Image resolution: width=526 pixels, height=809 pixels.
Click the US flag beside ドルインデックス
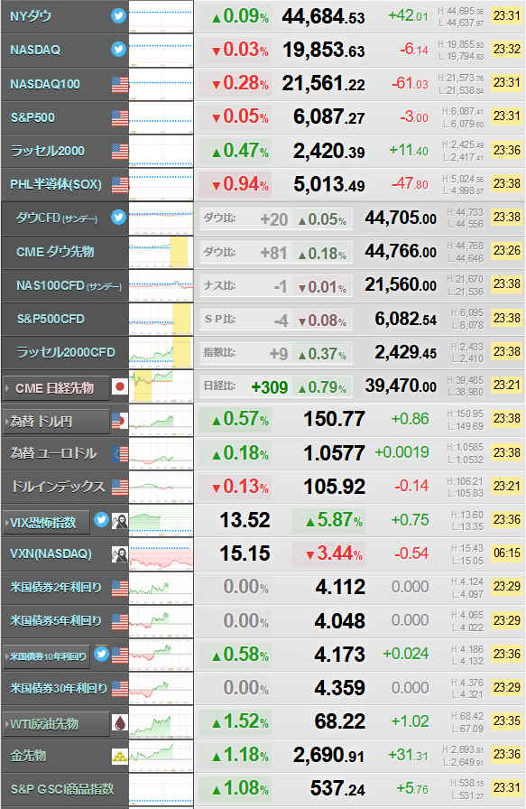pos(120,487)
